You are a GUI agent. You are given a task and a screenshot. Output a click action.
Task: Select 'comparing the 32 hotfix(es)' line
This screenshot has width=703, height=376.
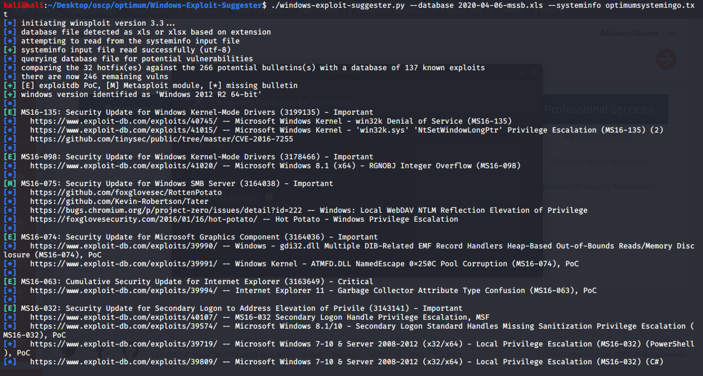click(253, 67)
